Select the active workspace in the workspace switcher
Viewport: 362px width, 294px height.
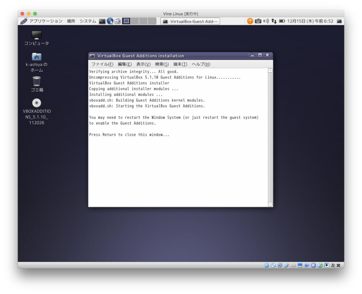(x=126, y=21)
